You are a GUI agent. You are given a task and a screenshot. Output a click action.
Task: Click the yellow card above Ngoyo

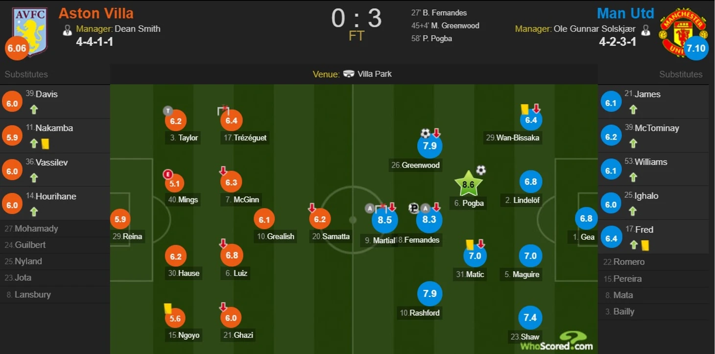167,308
